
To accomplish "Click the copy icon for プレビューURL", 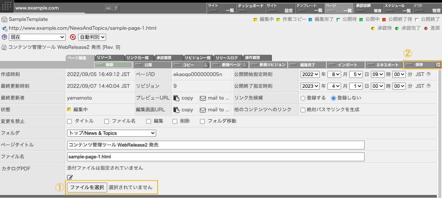I will pos(176,98).
